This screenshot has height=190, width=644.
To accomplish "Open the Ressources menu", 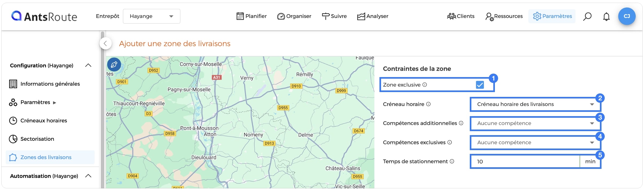I will pyautogui.click(x=504, y=16).
